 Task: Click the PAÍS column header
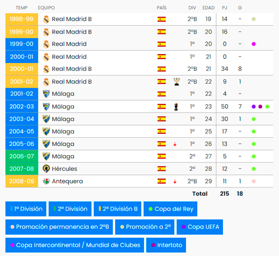click(x=161, y=8)
